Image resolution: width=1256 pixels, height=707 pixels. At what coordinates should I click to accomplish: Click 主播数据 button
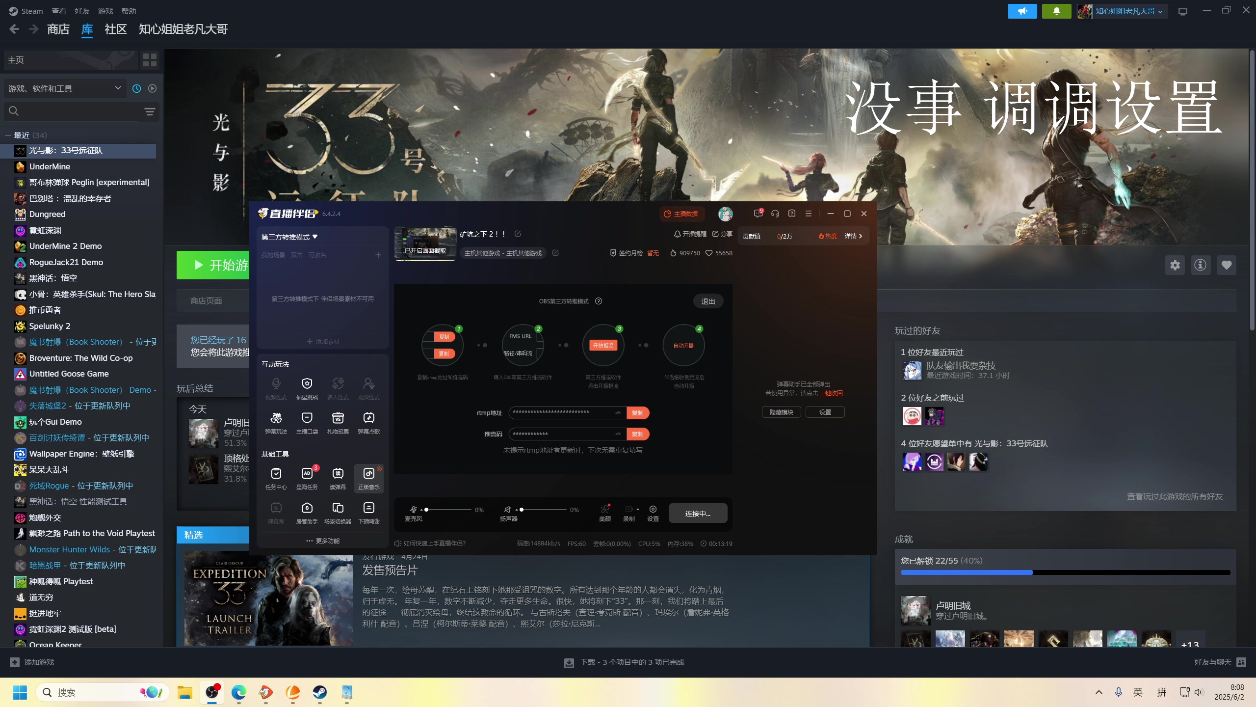682,214
